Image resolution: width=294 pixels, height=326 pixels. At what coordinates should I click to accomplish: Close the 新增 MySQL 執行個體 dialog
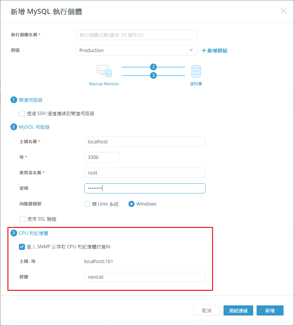[283, 11]
